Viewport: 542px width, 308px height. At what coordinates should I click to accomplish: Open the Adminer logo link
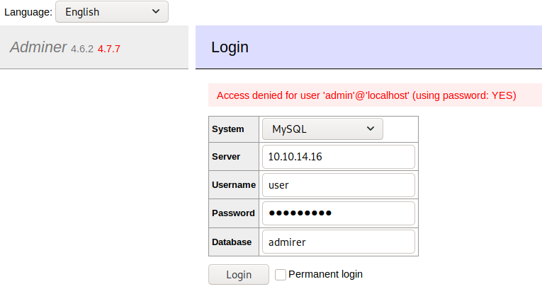point(38,47)
